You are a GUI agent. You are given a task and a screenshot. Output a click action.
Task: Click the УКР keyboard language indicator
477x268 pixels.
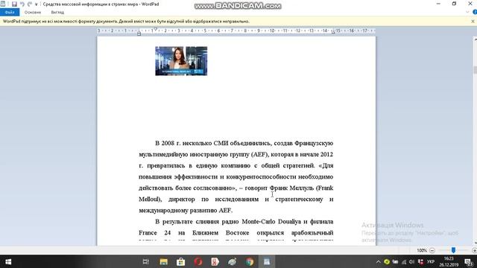click(431, 261)
